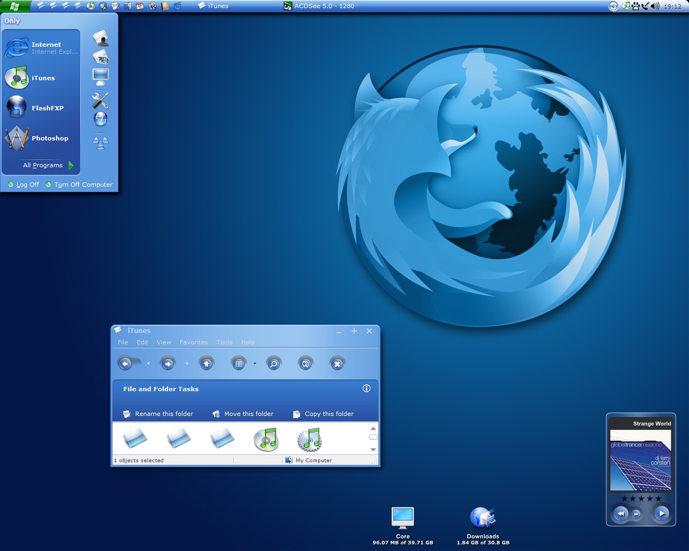Click Copy this folder link
The height and width of the screenshot is (551, 689).
(x=324, y=414)
